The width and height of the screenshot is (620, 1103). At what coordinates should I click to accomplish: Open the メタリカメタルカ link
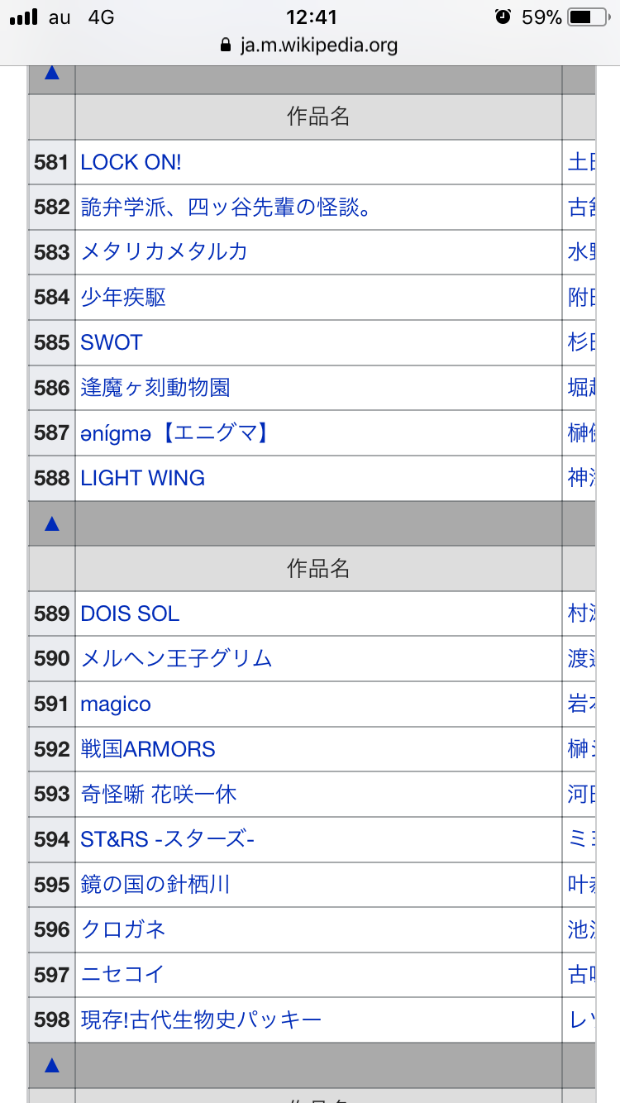coord(164,252)
